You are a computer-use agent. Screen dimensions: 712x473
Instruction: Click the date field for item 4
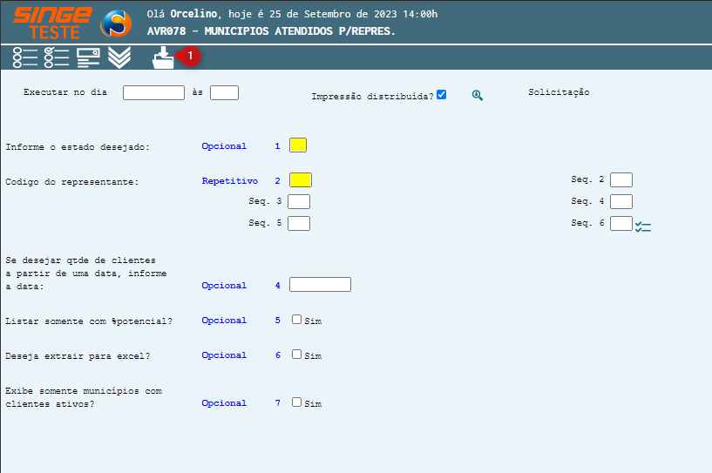tap(320, 285)
